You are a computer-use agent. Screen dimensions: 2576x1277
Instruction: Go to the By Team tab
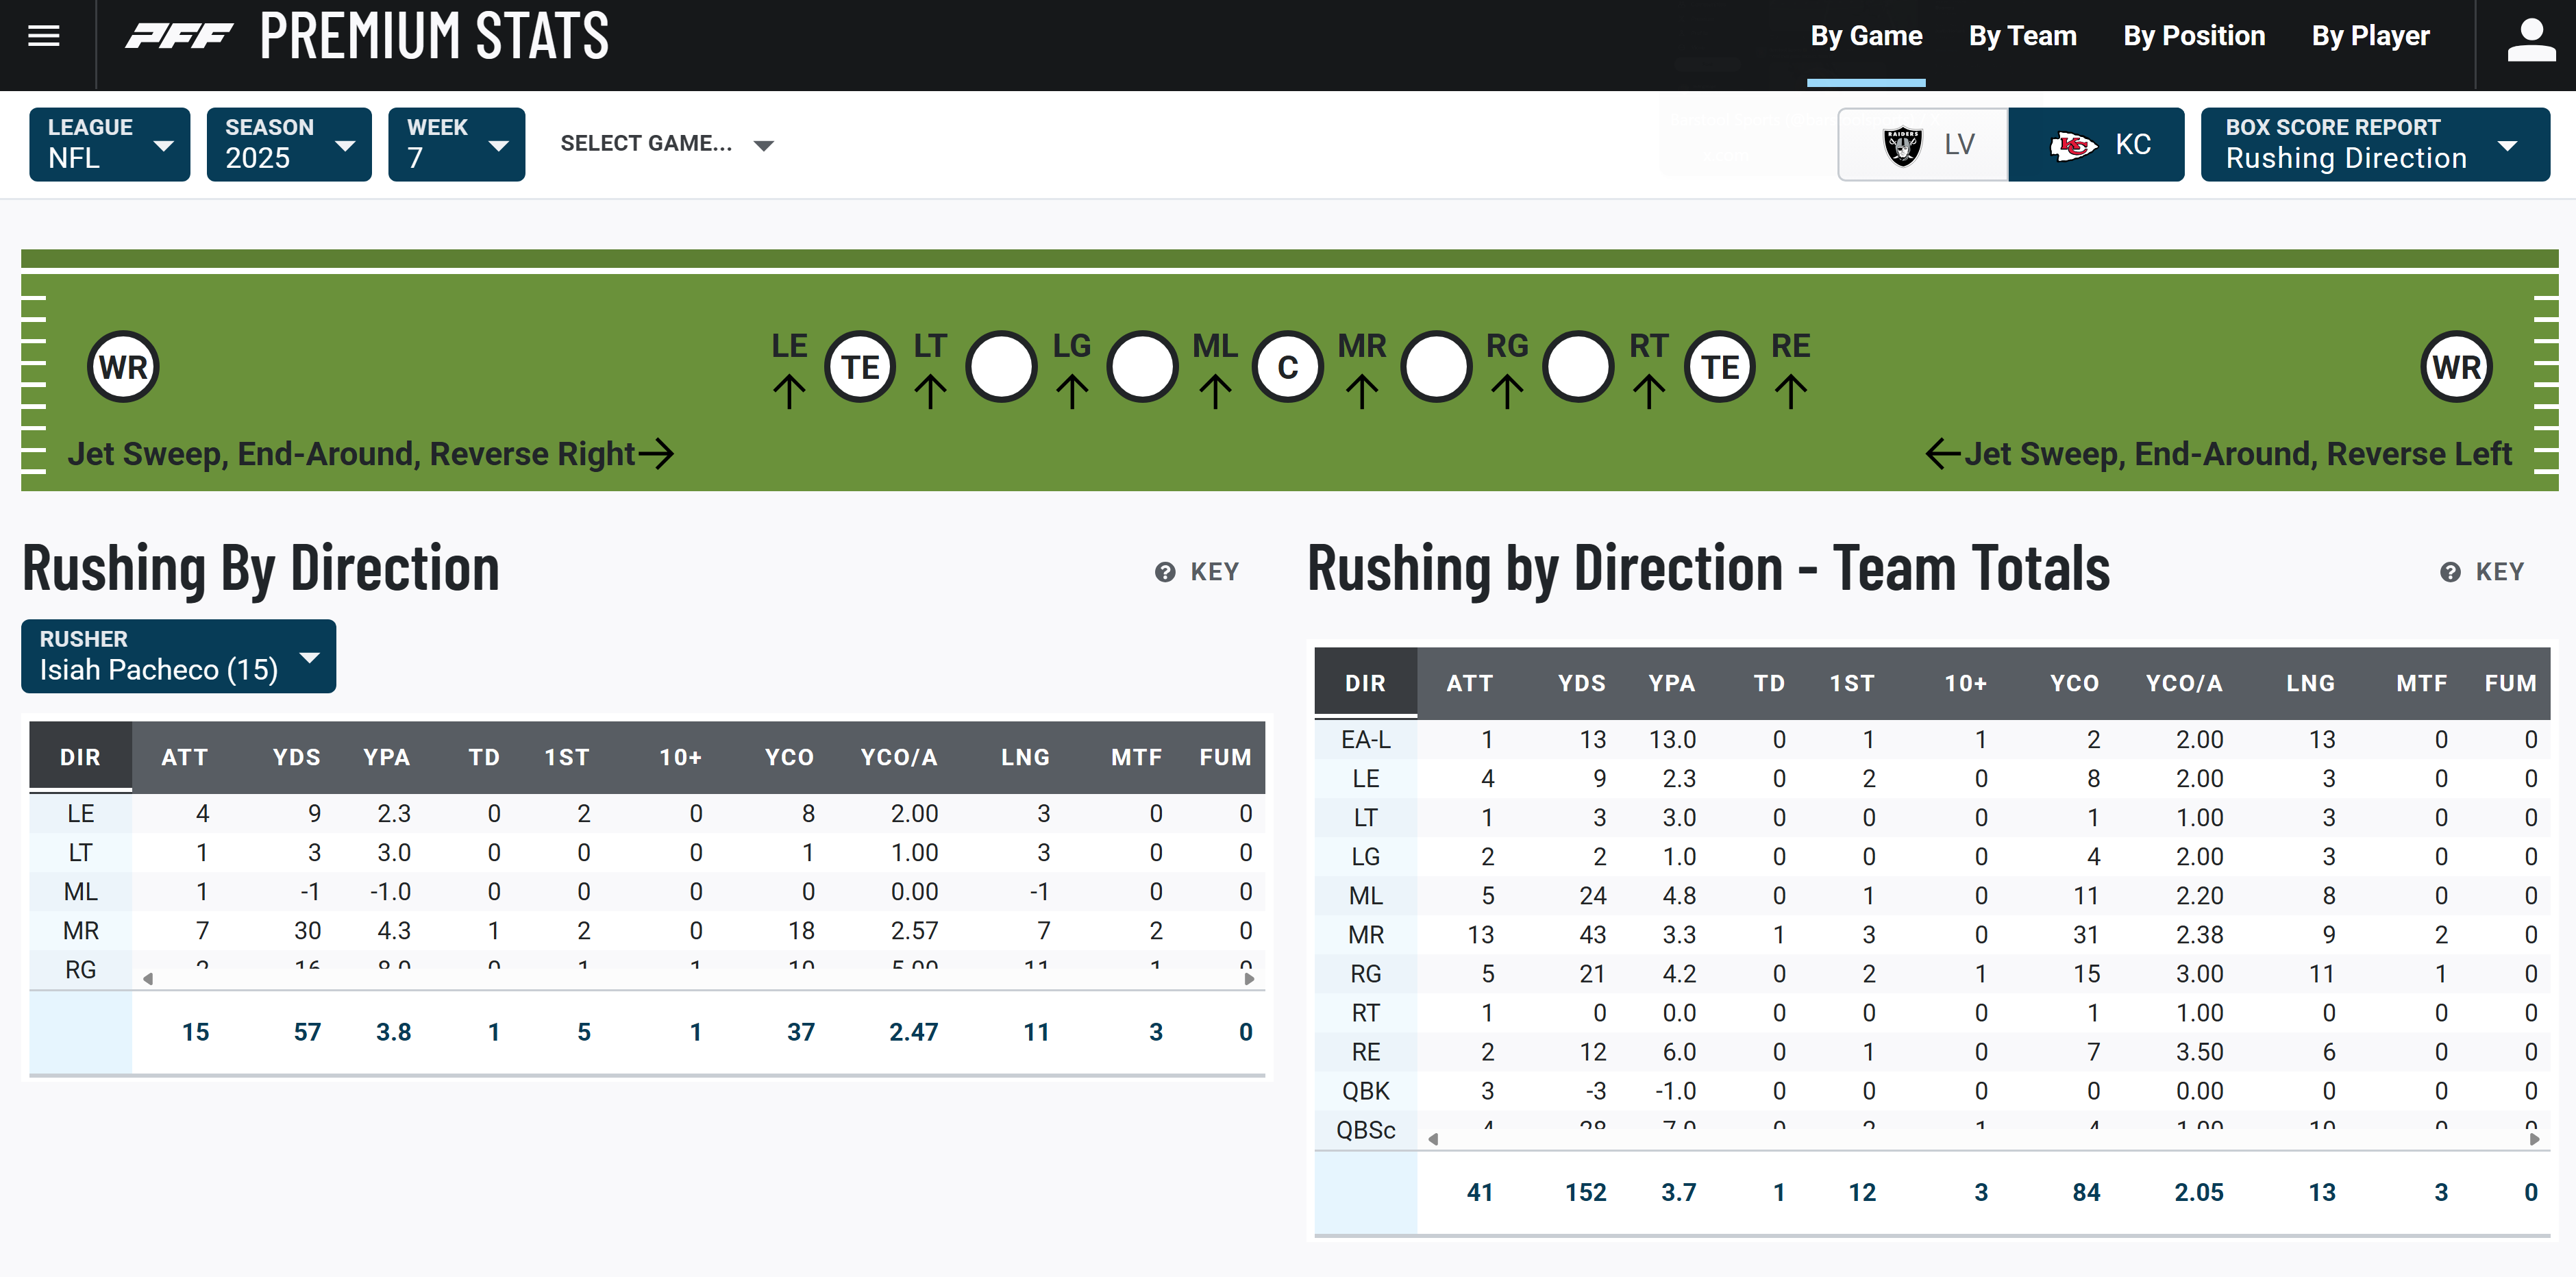click(x=2022, y=37)
